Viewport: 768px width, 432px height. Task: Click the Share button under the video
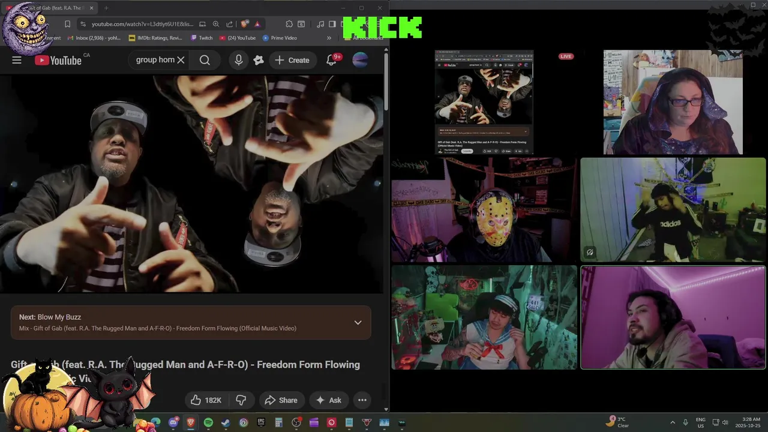281,400
